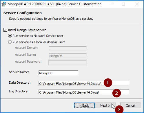Click the Account Domain input field
Image resolution: width=144 pixels, height=113 pixels.
(x=68, y=49)
